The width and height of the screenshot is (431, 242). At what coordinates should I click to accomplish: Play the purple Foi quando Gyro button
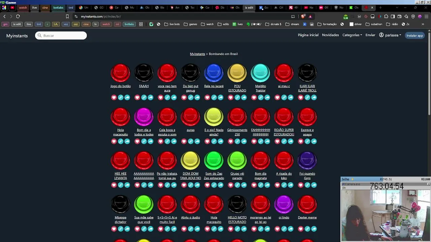point(307,160)
